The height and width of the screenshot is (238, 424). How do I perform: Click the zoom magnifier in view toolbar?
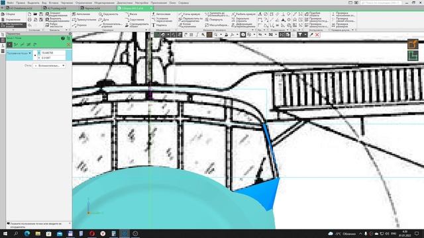(x=215, y=34)
